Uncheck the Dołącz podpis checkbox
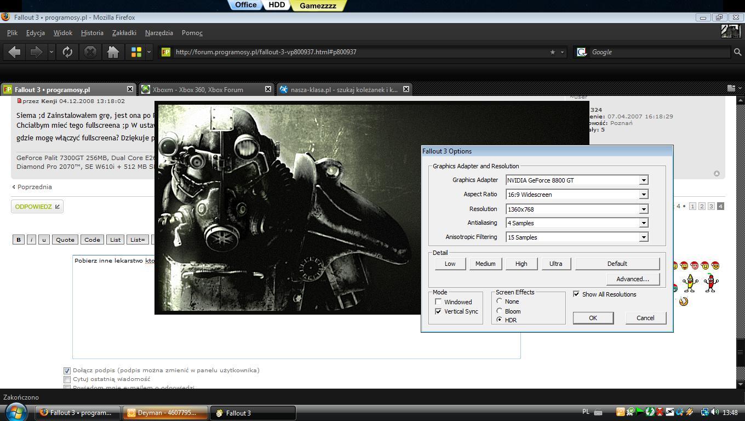This screenshot has height=421, width=745. (67, 371)
